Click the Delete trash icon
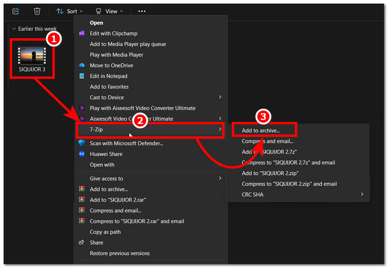This screenshot has width=388, height=268. coord(37,11)
